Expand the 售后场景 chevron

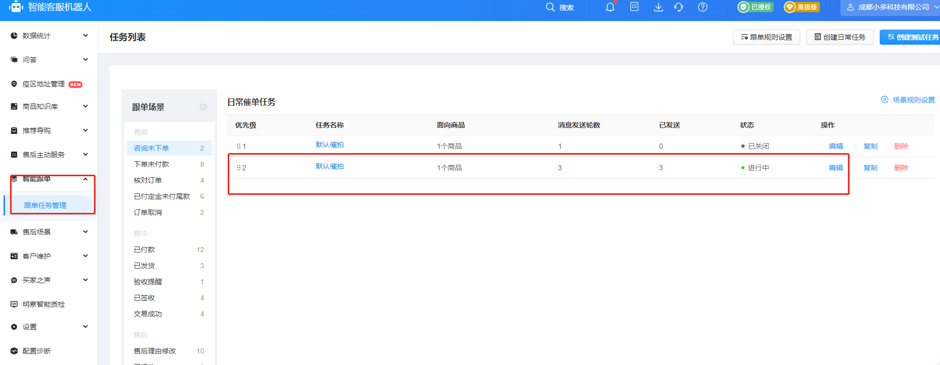pyautogui.click(x=85, y=231)
